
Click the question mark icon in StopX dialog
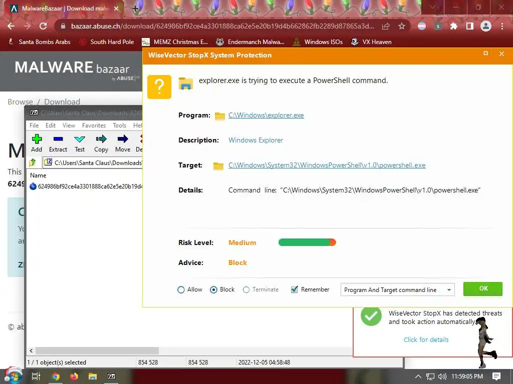[x=159, y=87]
